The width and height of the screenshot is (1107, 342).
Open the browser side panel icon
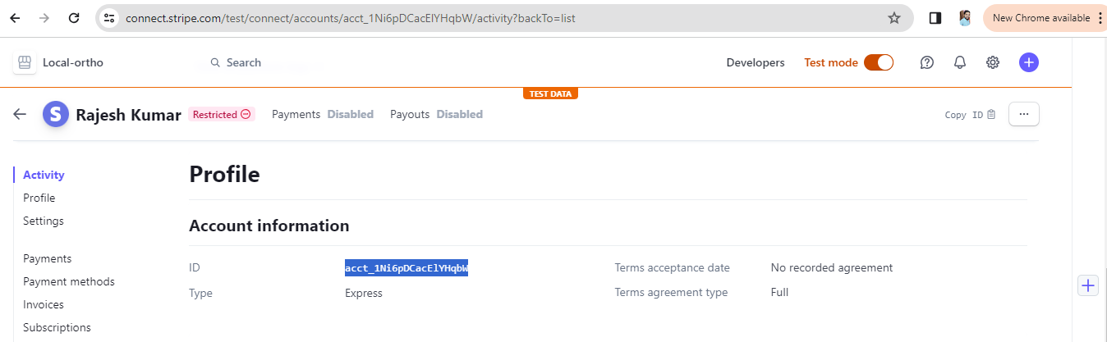tap(935, 18)
